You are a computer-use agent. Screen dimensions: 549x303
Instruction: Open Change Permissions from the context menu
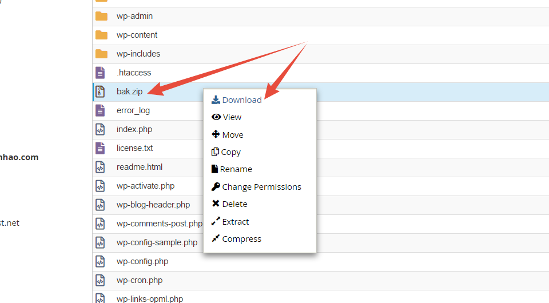click(256, 187)
